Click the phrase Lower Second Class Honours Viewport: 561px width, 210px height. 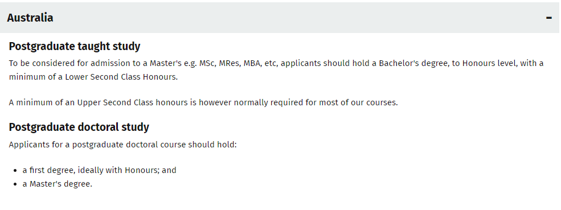click(121, 77)
